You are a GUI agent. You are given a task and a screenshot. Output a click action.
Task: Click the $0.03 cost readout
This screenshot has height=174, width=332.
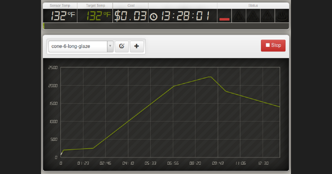(130, 16)
